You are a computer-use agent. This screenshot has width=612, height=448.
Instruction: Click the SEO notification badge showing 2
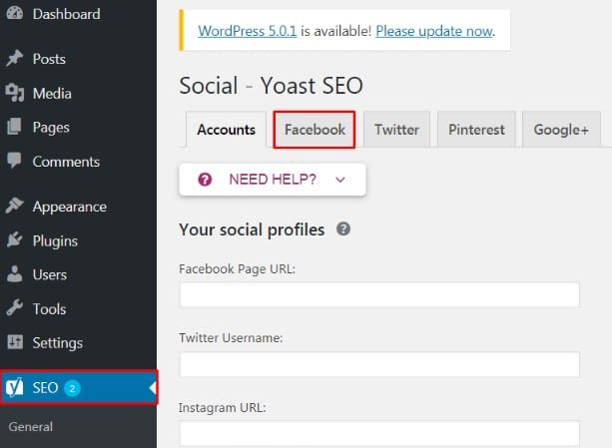click(72, 388)
